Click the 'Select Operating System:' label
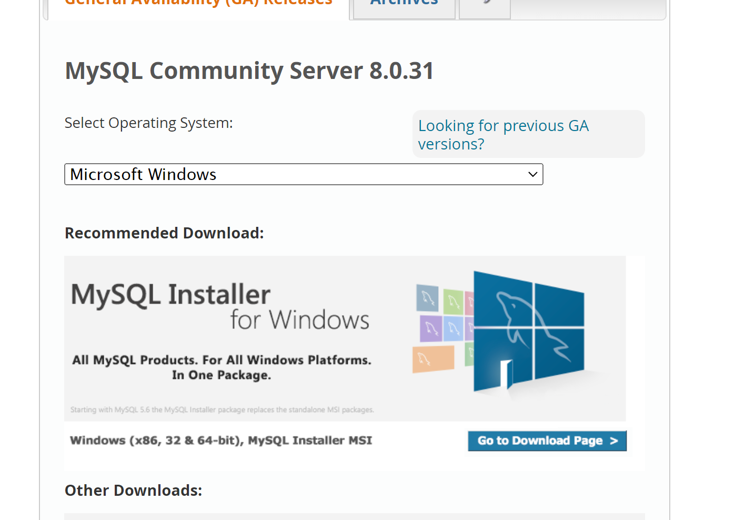 (149, 123)
